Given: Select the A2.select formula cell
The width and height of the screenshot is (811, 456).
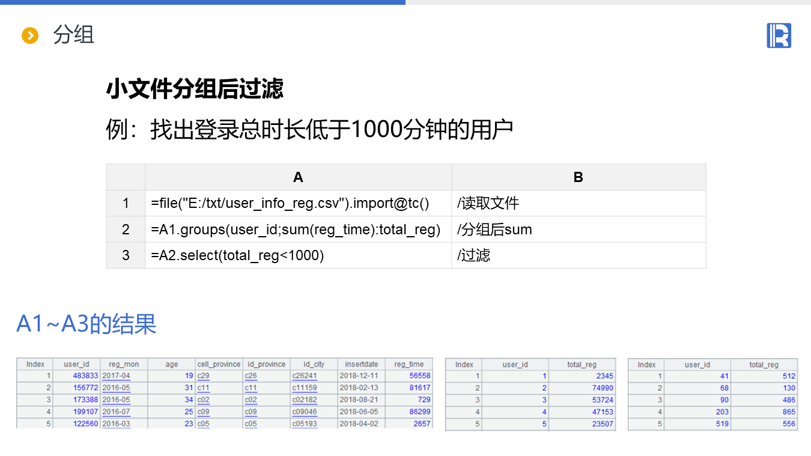Looking at the screenshot, I should pyautogui.click(x=237, y=255).
